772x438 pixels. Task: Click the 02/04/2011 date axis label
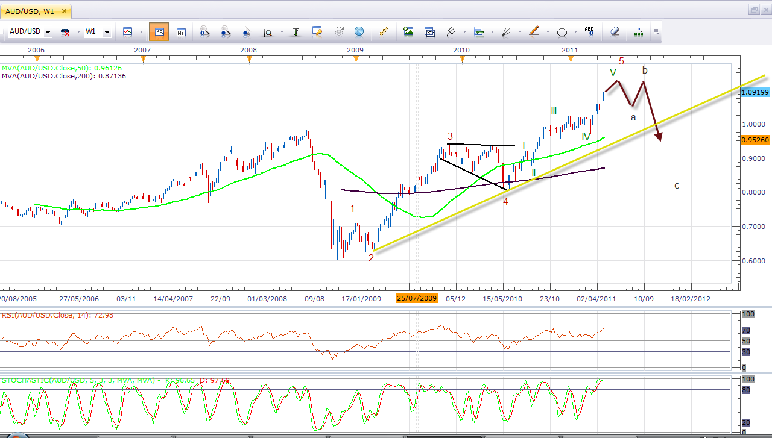595,298
